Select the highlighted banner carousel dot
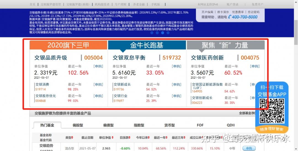This screenshot has width=298, height=151. (x=163, y=33)
